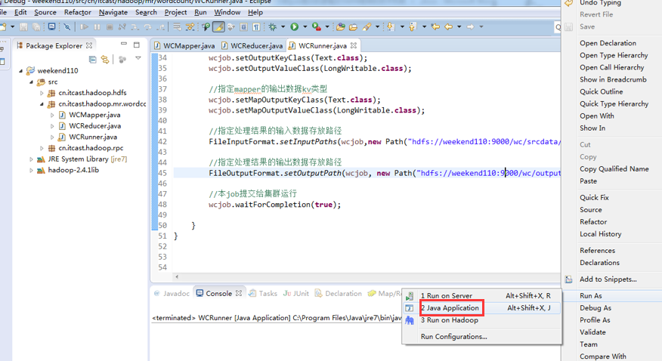The height and width of the screenshot is (361, 662).
Task: Expand the cn.itcast.hadoop.rpc package
Action: 42,149
